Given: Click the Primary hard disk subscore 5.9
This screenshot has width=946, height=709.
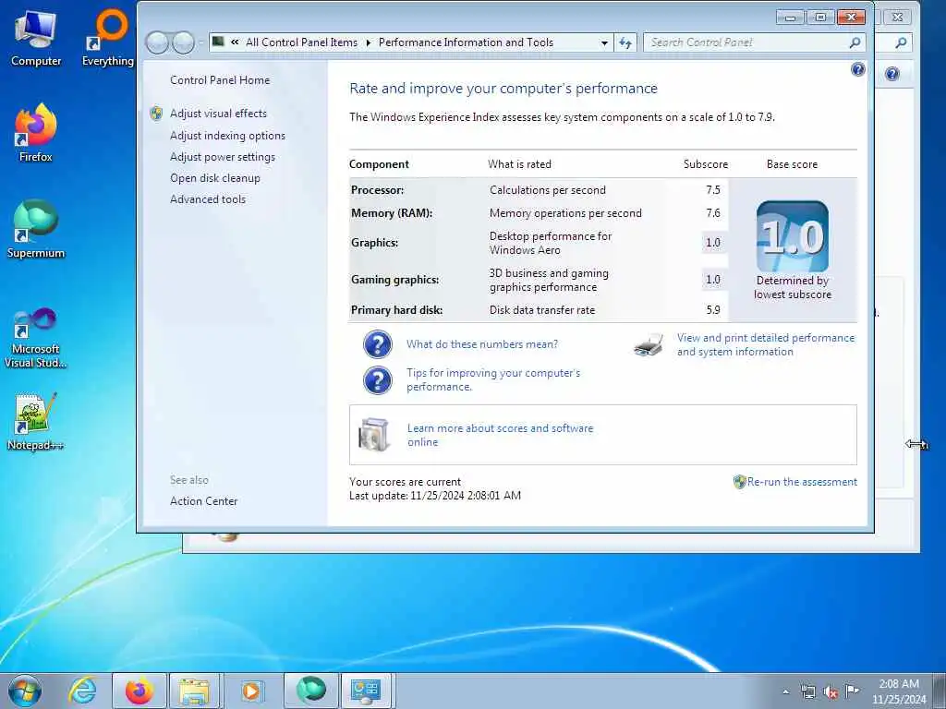Looking at the screenshot, I should click(x=713, y=310).
